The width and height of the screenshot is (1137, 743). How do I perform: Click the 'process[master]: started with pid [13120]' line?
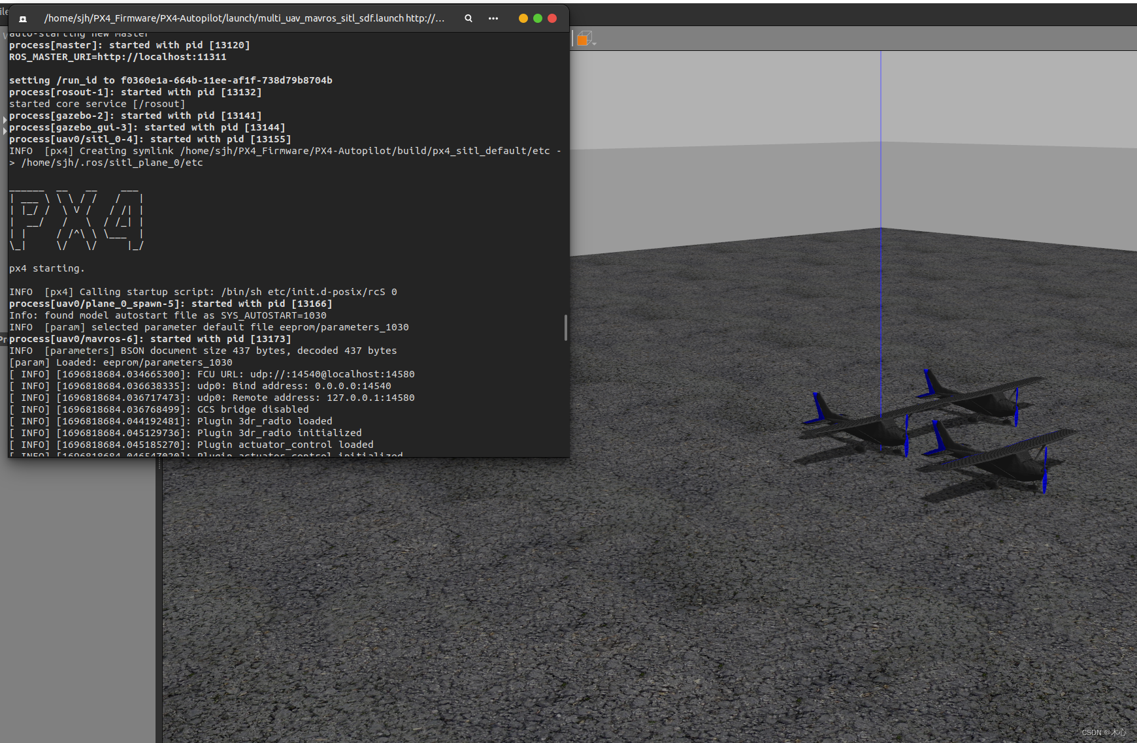(x=129, y=45)
